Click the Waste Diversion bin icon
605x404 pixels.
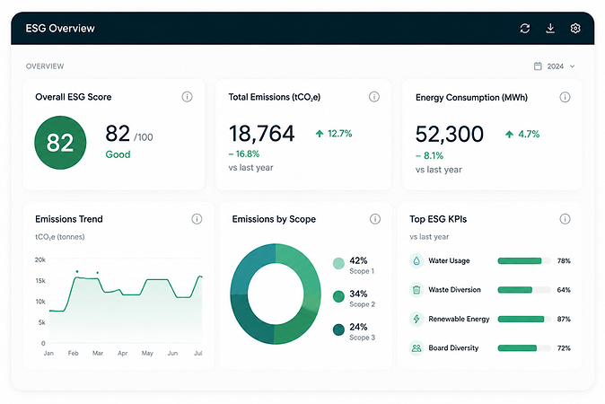pyautogui.click(x=416, y=289)
